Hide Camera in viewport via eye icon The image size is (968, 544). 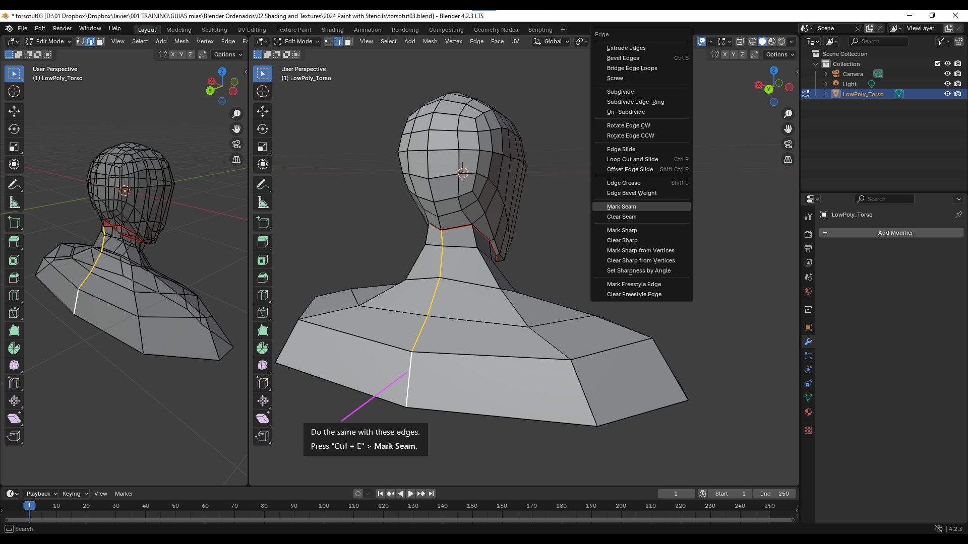[947, 74]
